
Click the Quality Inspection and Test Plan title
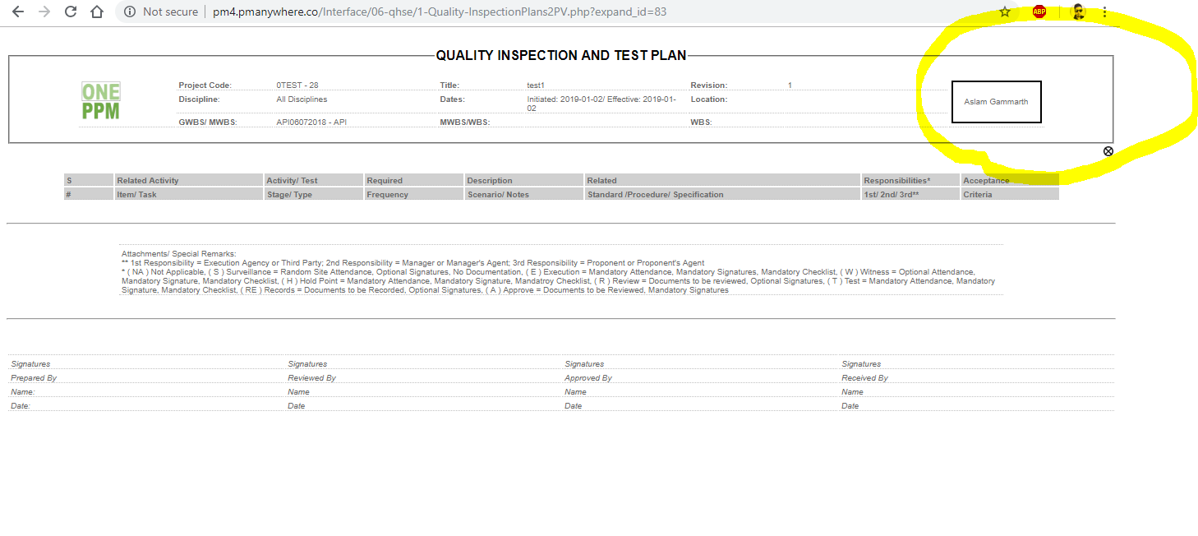click(560, 56)
